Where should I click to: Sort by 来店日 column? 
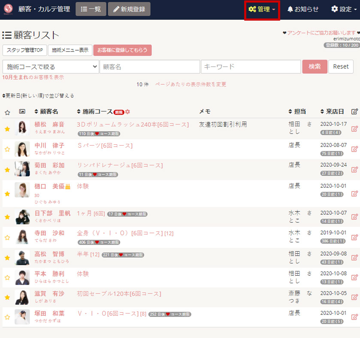coord(332,111)
